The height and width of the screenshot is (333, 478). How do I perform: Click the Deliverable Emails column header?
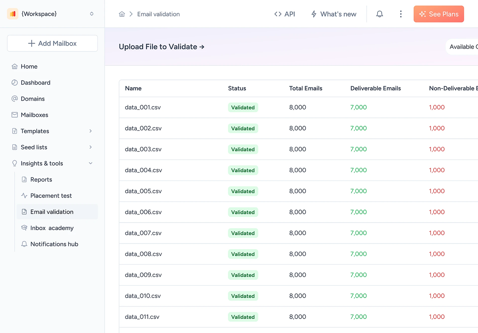click(376, 88)
